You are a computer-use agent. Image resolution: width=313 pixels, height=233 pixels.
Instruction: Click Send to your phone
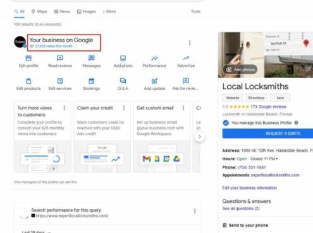[245, 225]
